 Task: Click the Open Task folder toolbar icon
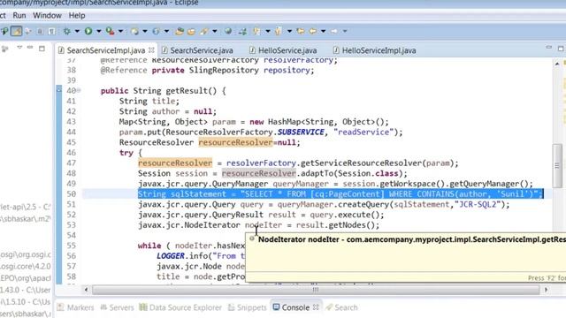point(191,32)
